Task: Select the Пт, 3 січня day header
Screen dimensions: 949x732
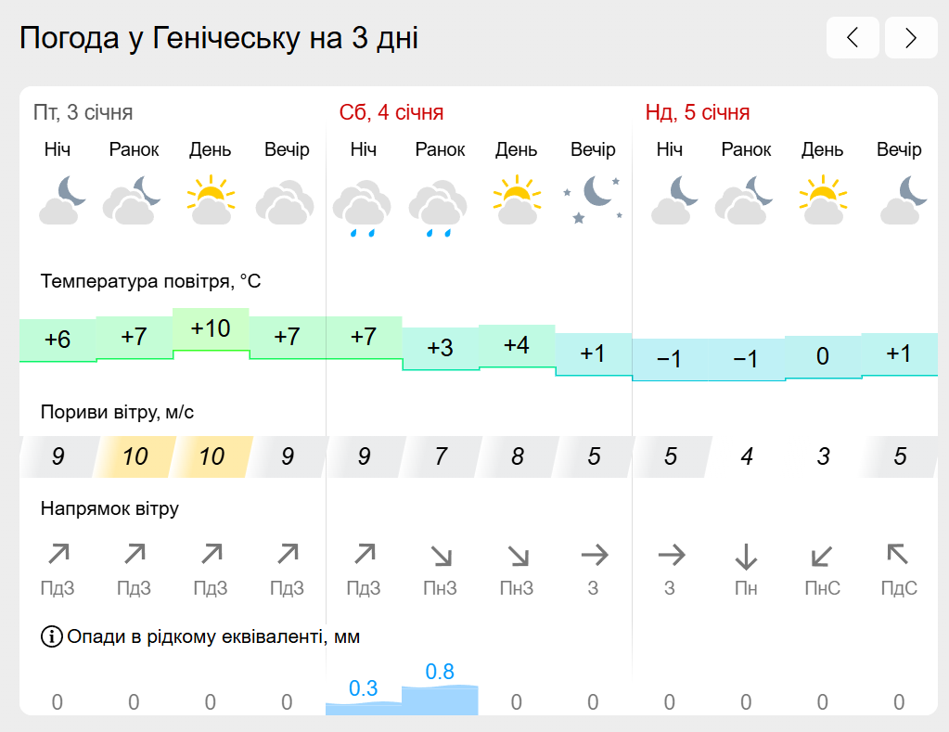Action: (x=83, y=112)
